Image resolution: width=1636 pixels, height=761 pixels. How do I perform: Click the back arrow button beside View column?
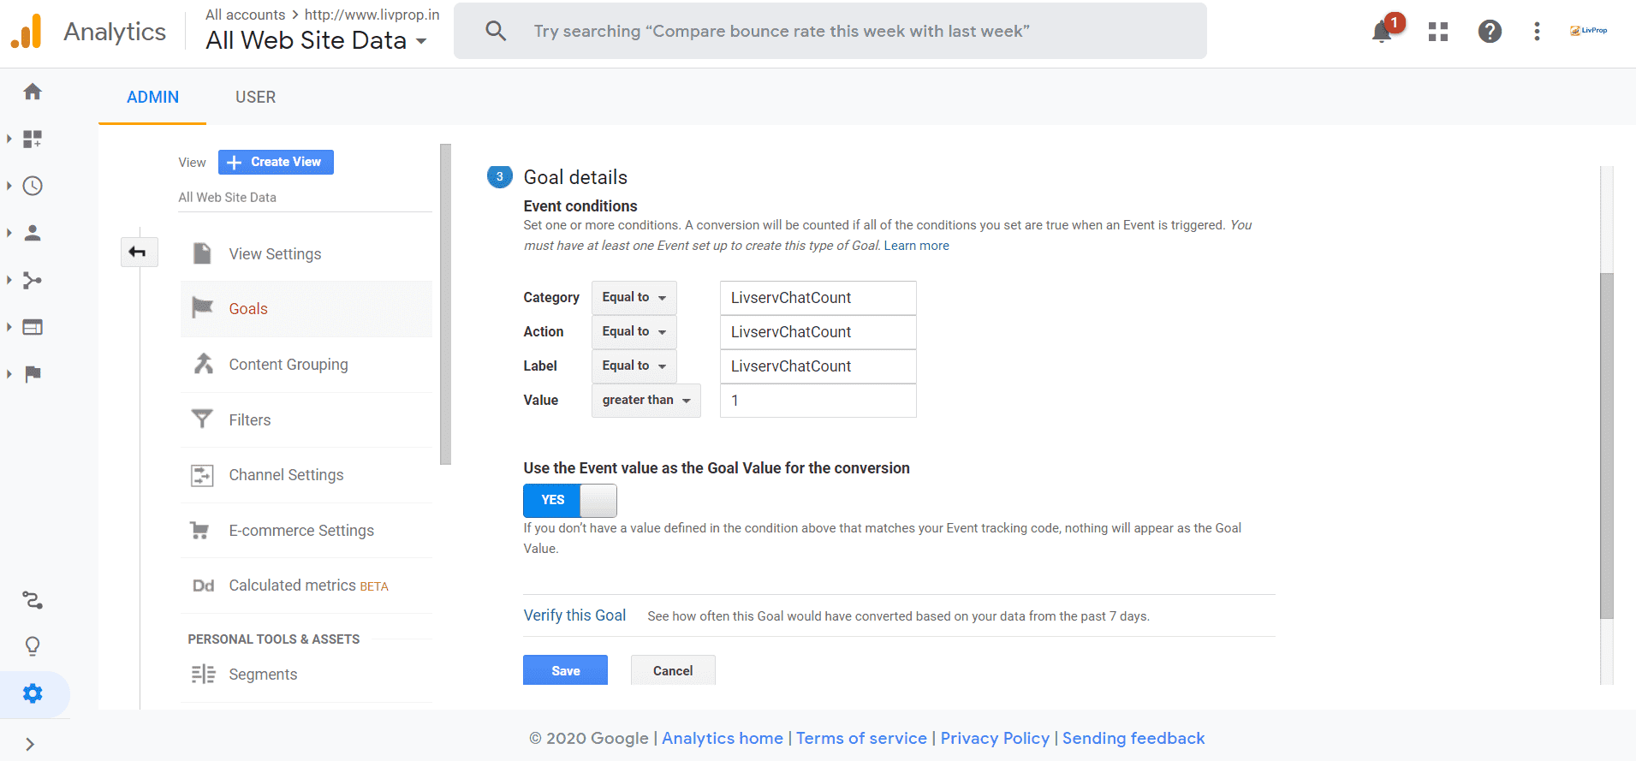[x=138, y=252]
